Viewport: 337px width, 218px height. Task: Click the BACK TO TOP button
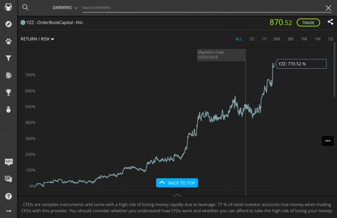[177, 183]
